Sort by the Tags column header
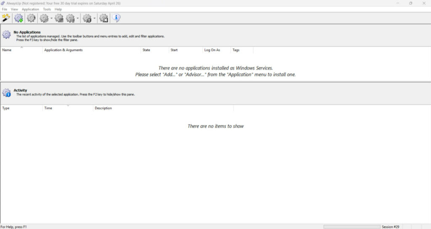 [x=242, y=50]
